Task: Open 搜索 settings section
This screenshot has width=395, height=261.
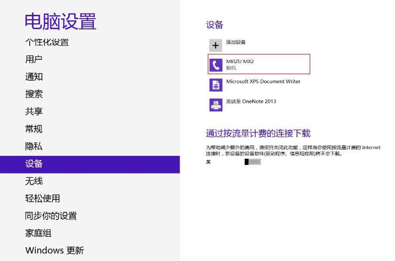Action: coord(34,94)
